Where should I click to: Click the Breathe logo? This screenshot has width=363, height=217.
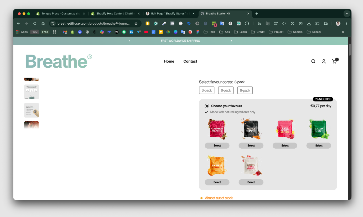coord(59,61)
